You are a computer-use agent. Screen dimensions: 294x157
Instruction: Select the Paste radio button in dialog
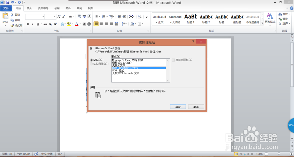(x=91, y=60)
